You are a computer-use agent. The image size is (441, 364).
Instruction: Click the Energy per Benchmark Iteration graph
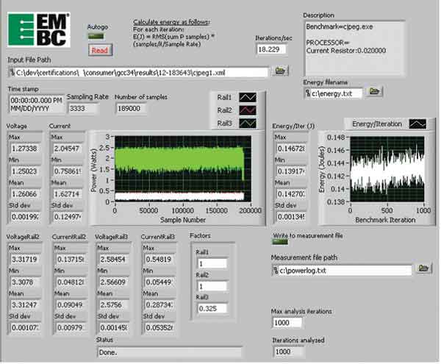[387, 169]
